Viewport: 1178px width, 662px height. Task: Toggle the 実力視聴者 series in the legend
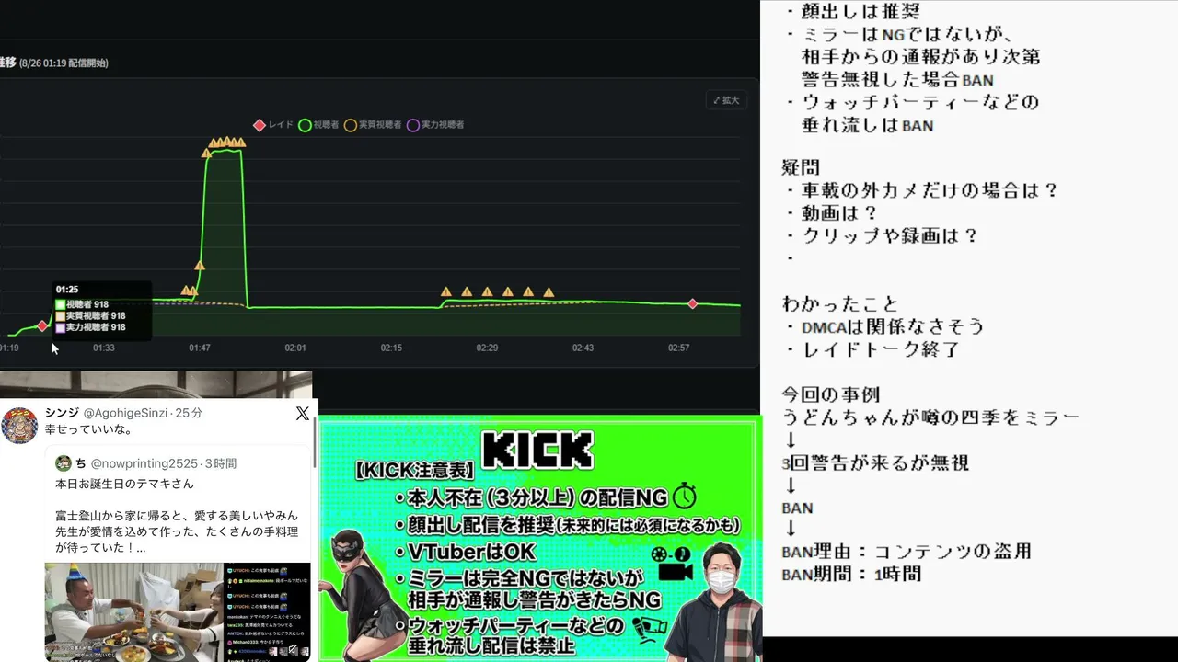coord(435,125)
